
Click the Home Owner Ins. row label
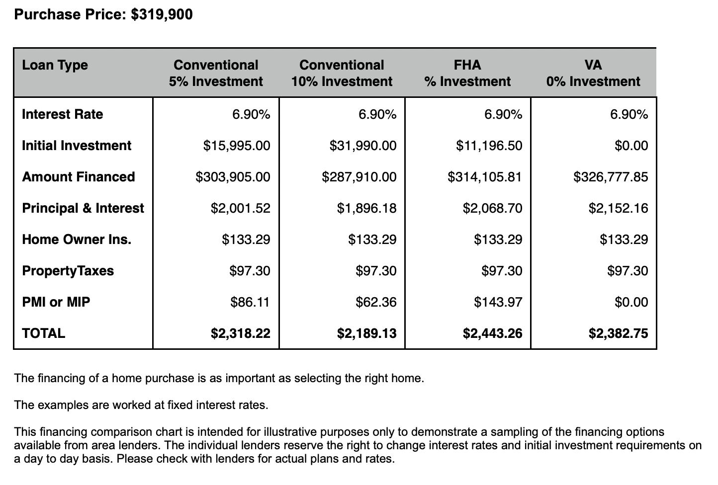tap(77, 240)
